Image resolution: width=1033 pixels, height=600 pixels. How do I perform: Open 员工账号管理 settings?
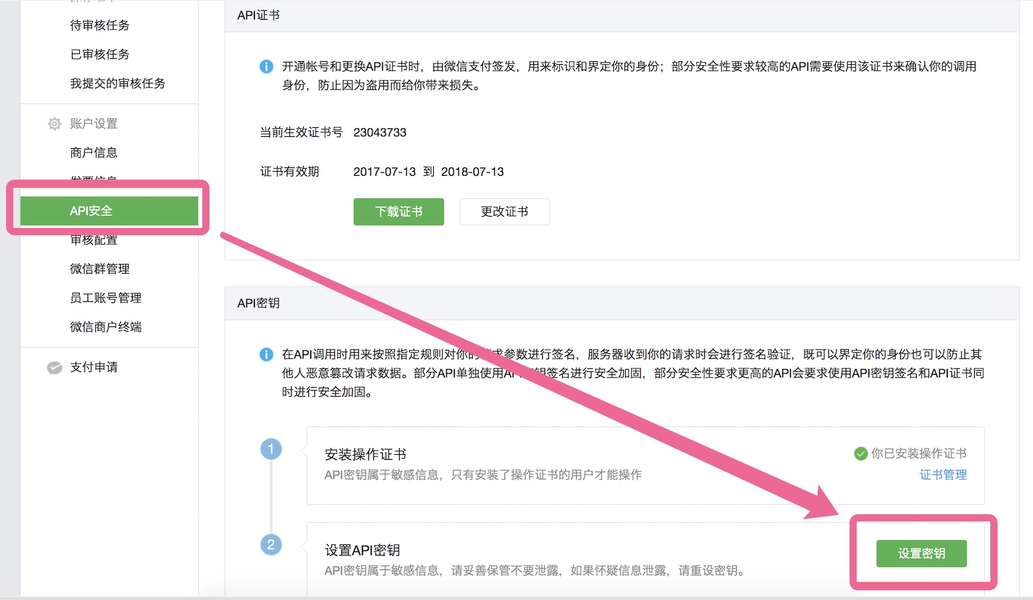click(106, 298)
